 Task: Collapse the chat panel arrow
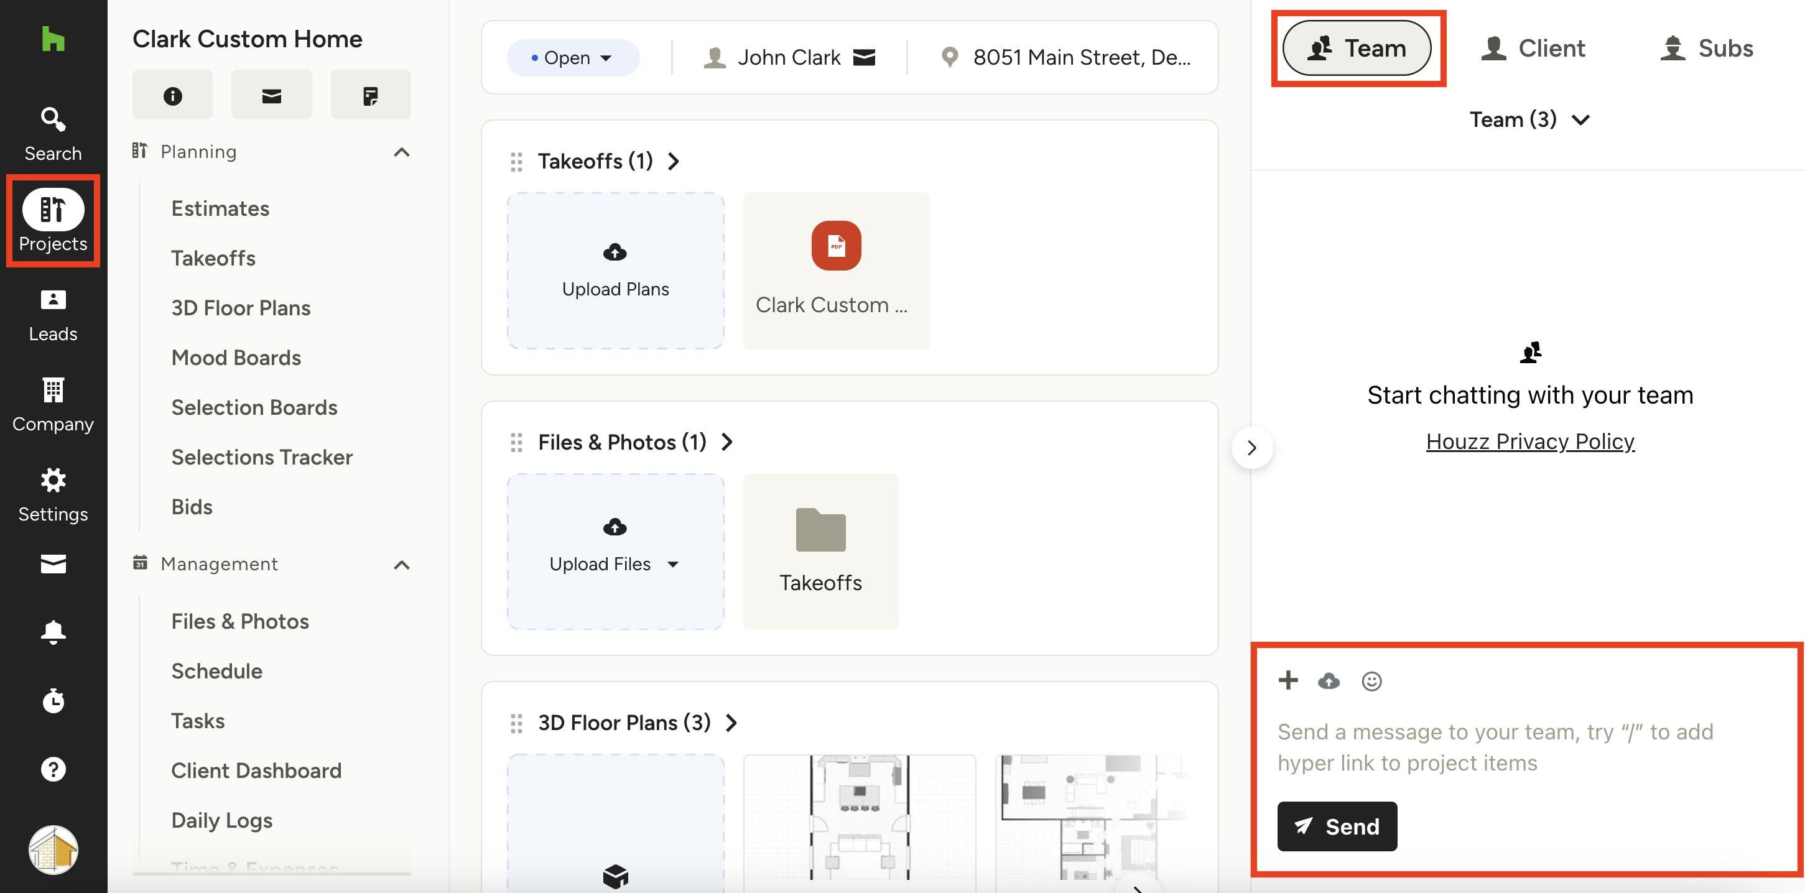[1252, 448]
